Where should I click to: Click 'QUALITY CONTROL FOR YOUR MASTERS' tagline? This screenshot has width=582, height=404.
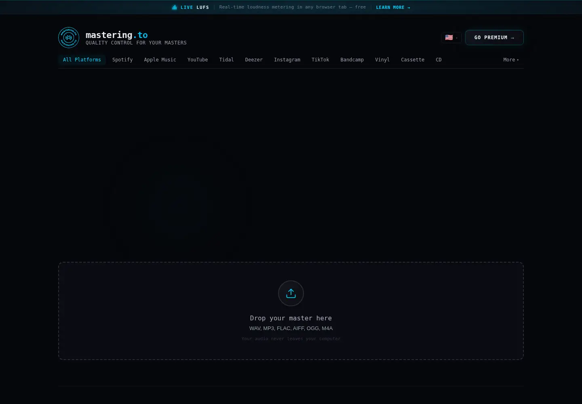pos(136,43)
